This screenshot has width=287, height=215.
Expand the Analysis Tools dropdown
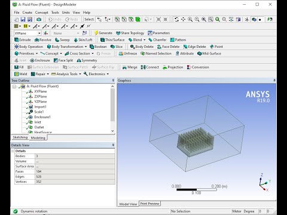pyautogui.click(x=80, y=74)
